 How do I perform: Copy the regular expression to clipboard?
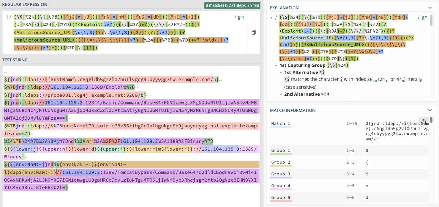[x=253, y=33]
